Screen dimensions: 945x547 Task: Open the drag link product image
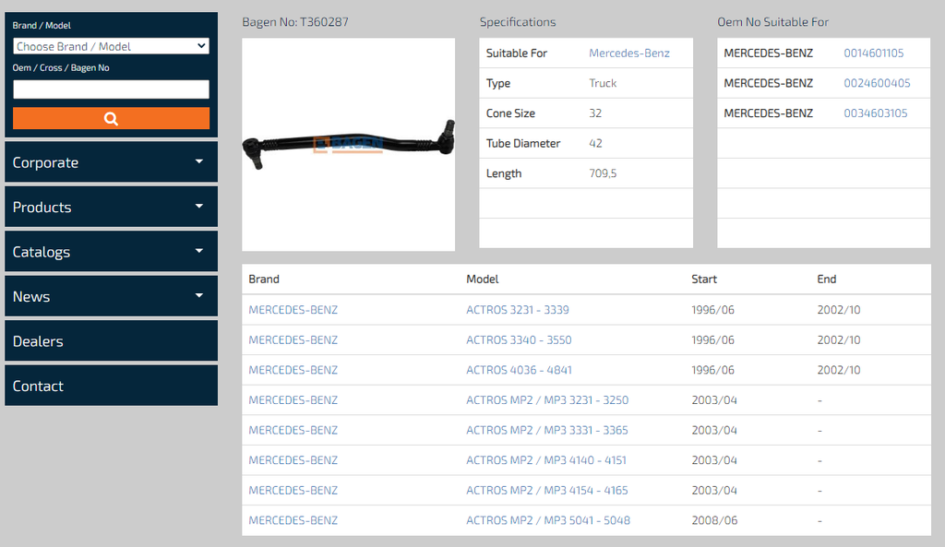pos(348,145)
